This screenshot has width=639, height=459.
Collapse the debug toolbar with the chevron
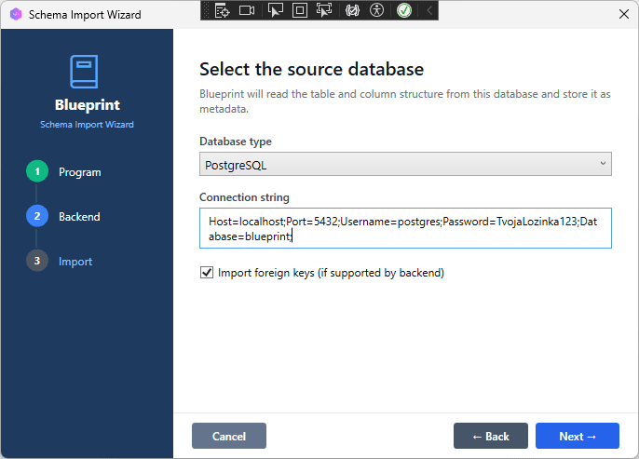tap(429, 10)
